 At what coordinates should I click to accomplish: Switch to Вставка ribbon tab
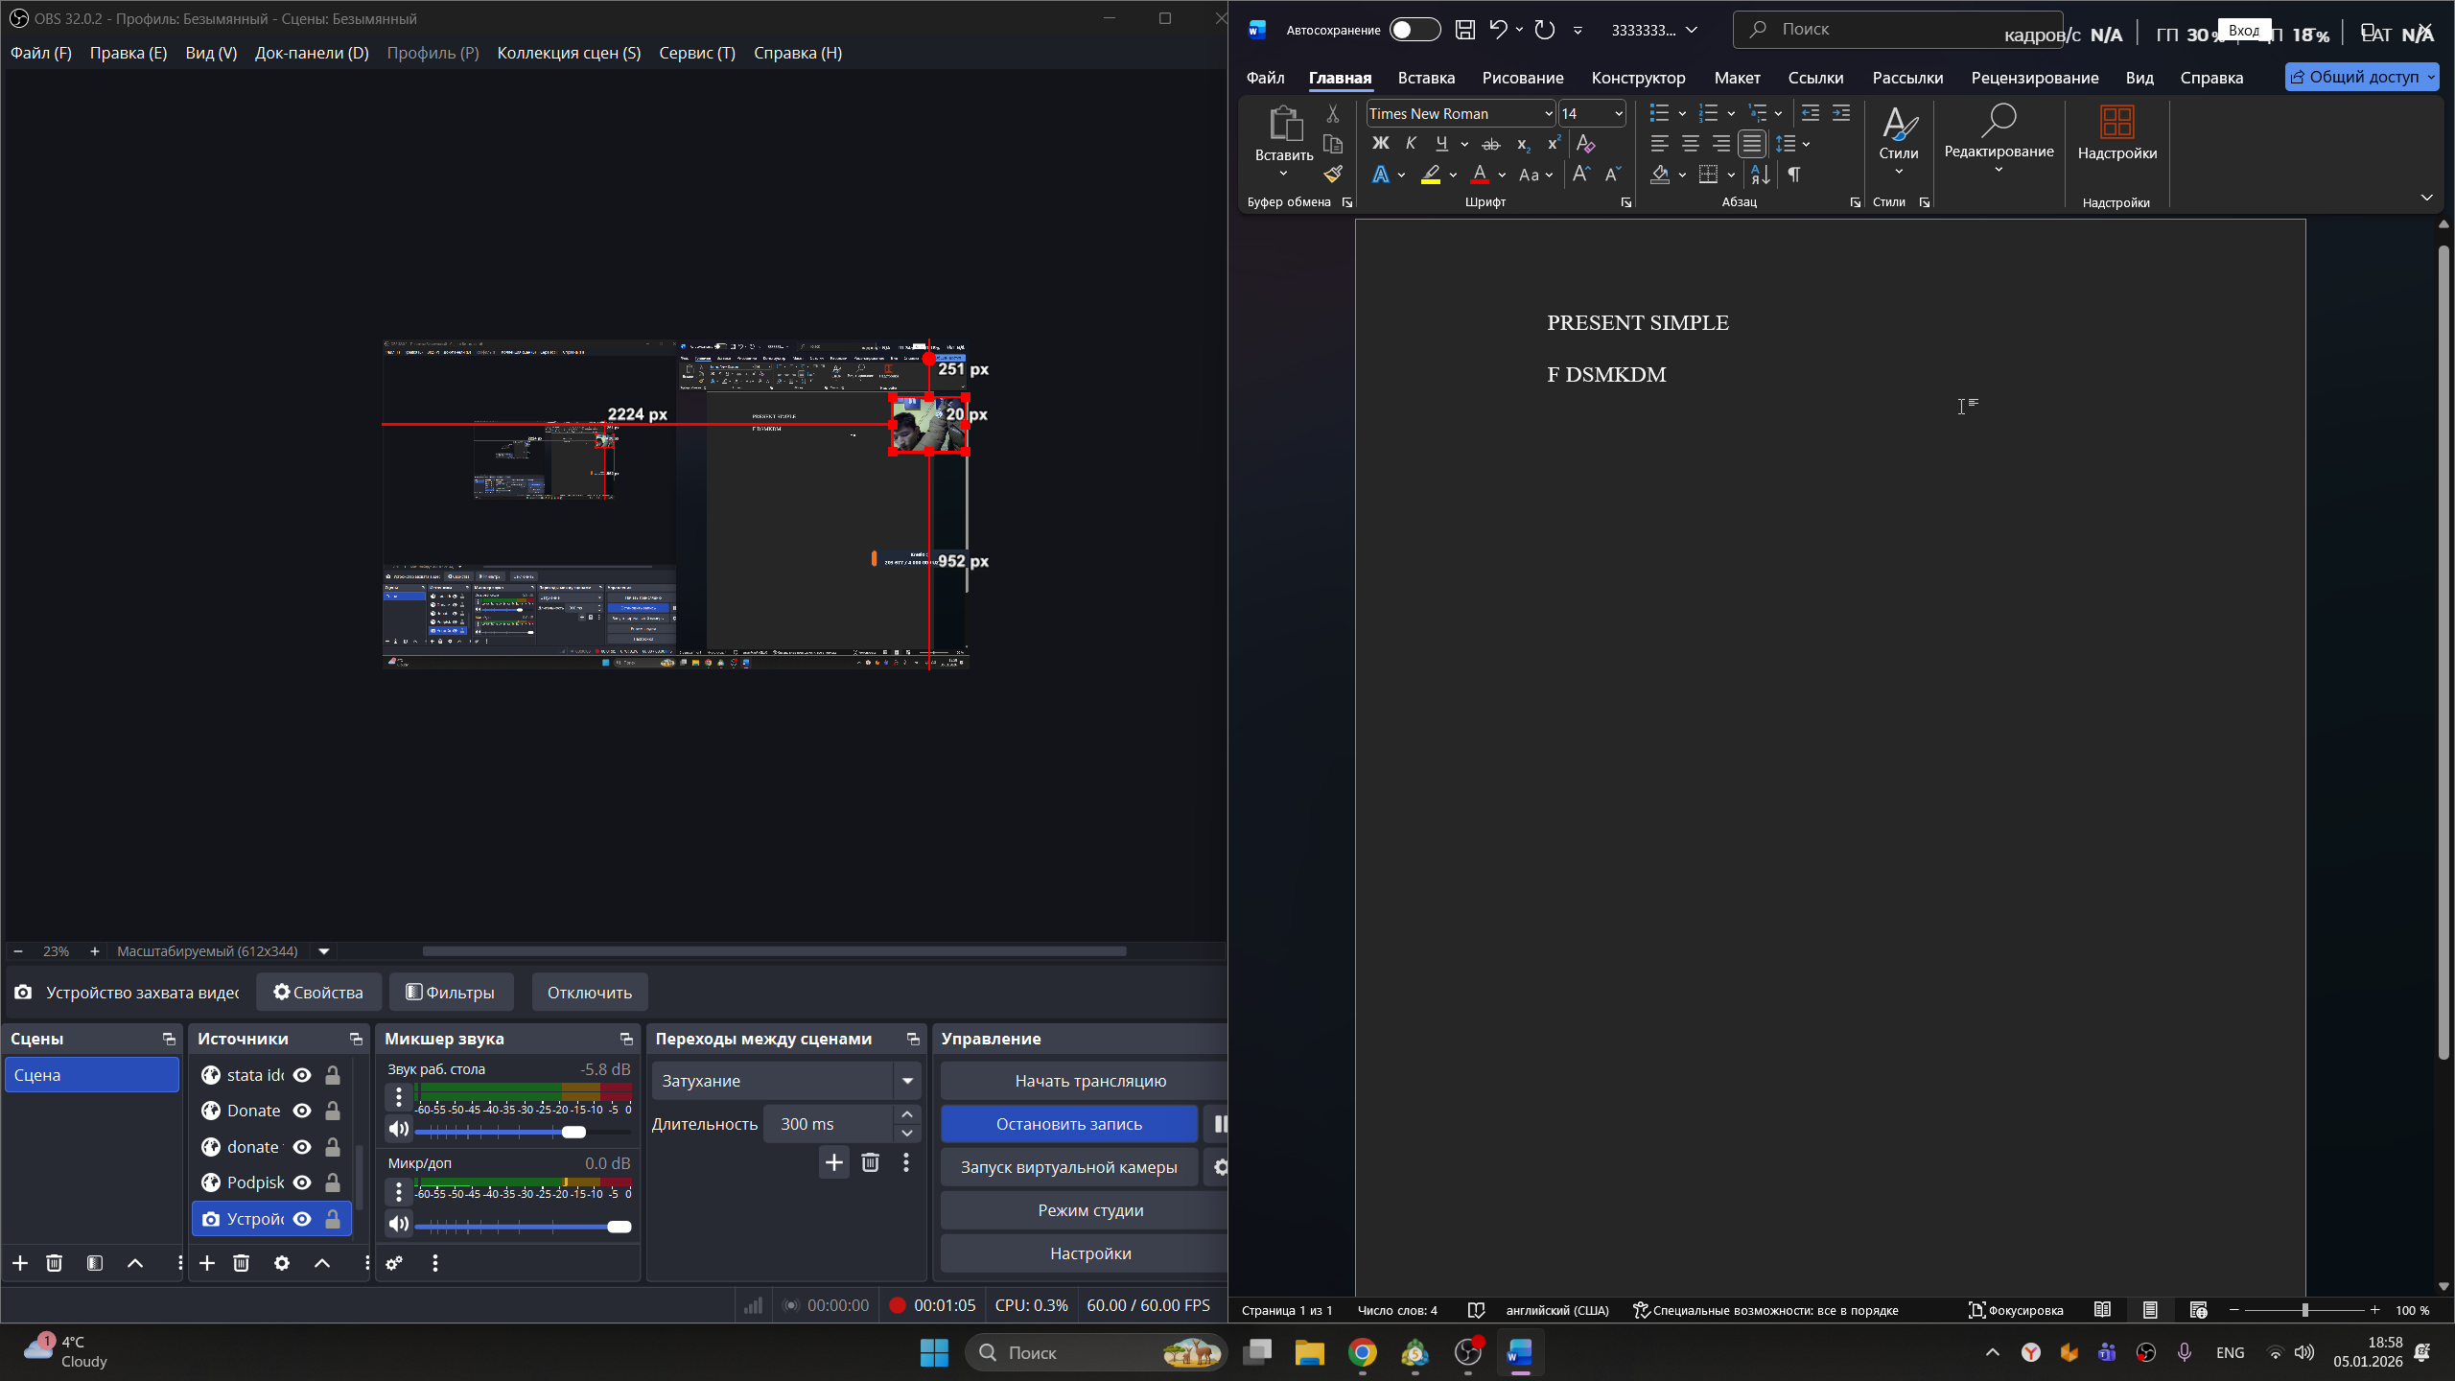[1426, 78]
